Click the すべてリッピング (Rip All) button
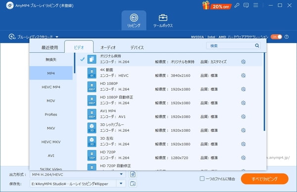The width and height of the screenshot is (297, 192). click(x=265, y=179)
